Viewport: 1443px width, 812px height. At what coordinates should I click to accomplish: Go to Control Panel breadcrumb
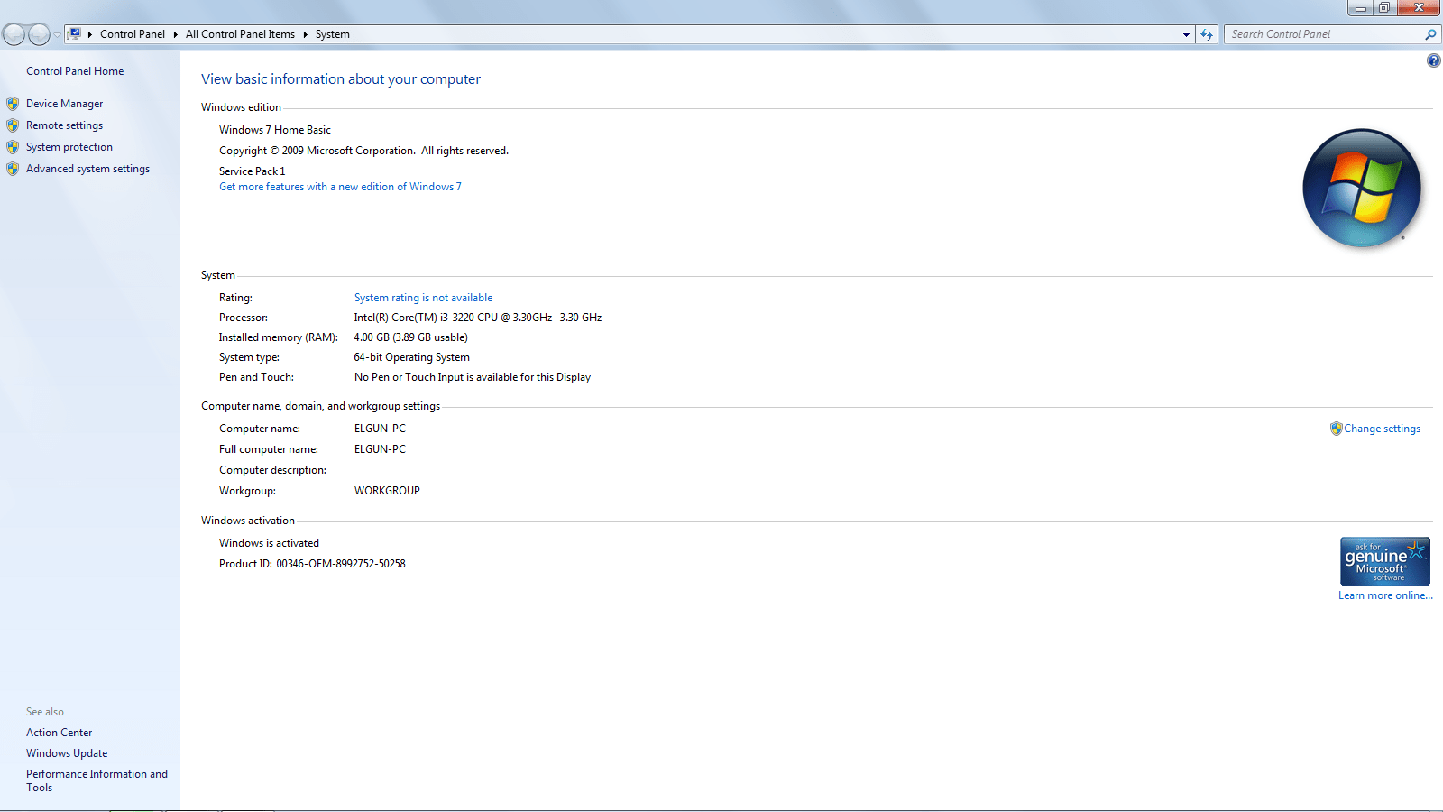(133, 34)
